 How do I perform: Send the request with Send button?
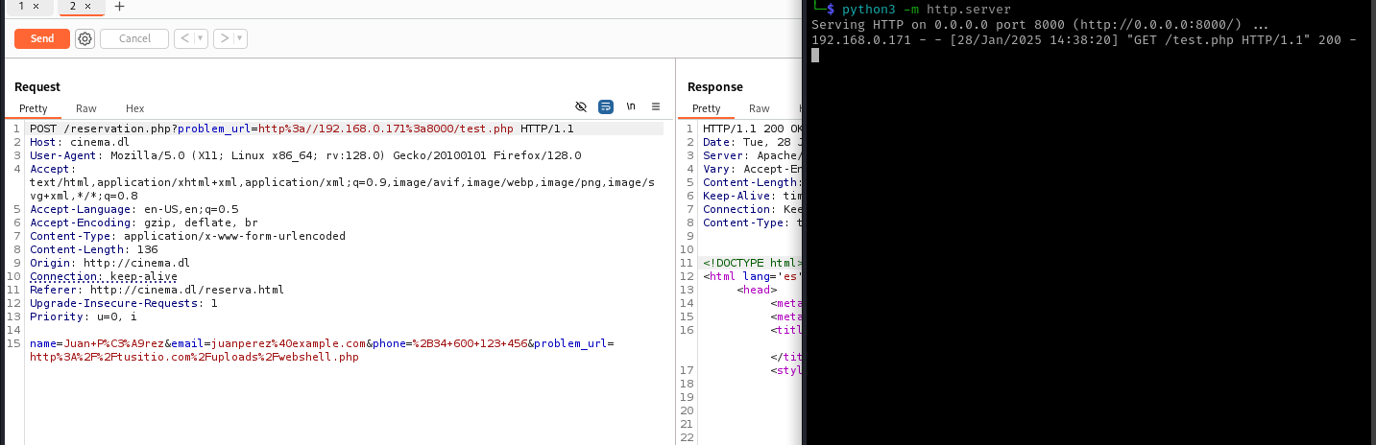tap(42, 38)
